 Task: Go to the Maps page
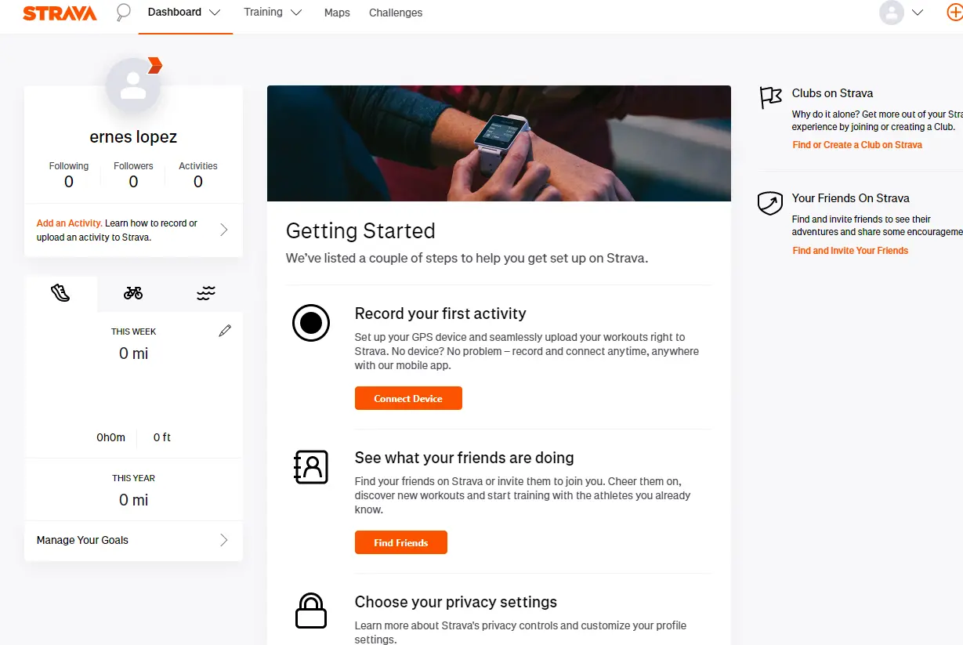(x=337, y=13)
